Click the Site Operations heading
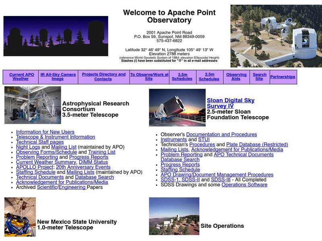322x241 pixels. coord(222,226)
